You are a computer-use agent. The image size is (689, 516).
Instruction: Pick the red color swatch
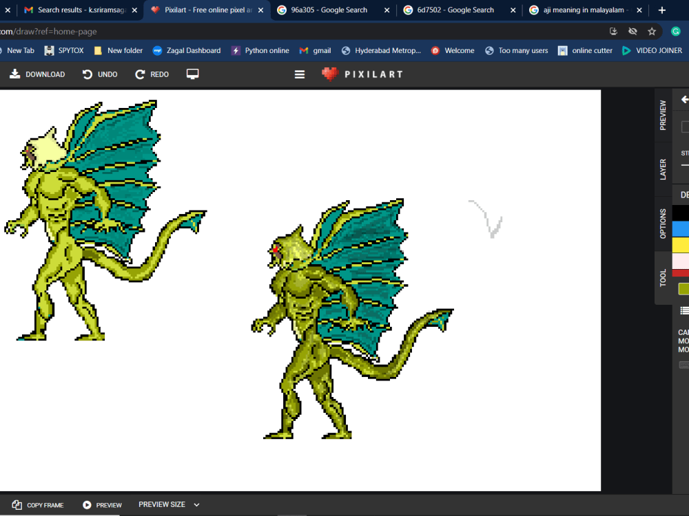click(x=681, y=273)
